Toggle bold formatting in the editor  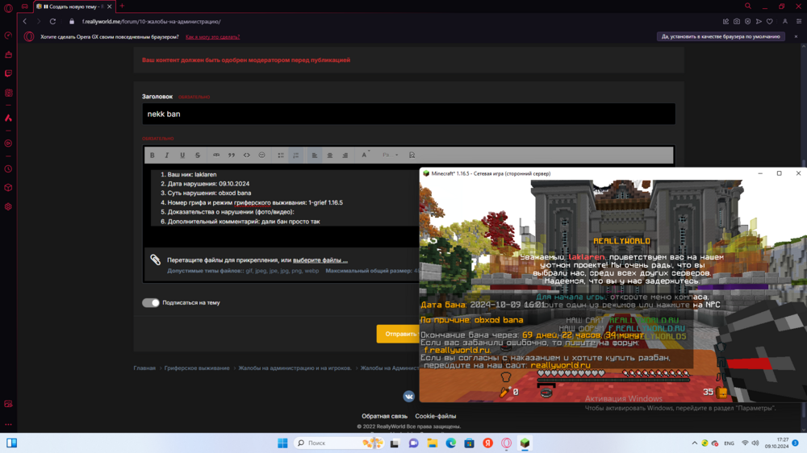point(153,155)
